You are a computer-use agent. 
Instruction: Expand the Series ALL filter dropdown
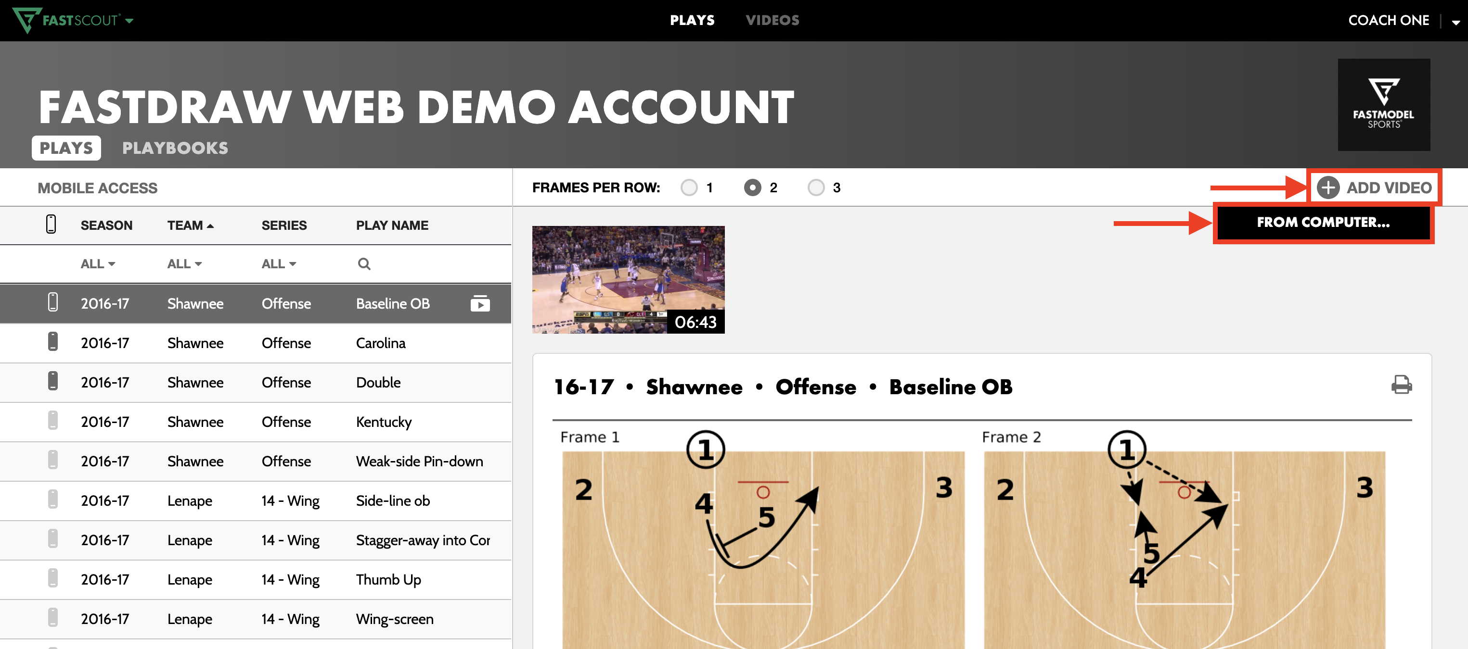click(278, 263)
